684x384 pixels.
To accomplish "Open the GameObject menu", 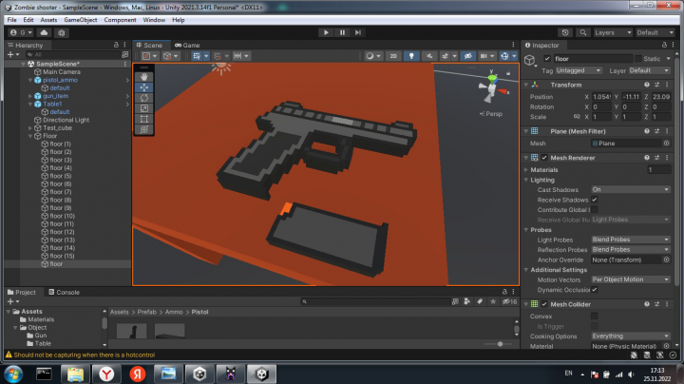I will 81,20.
